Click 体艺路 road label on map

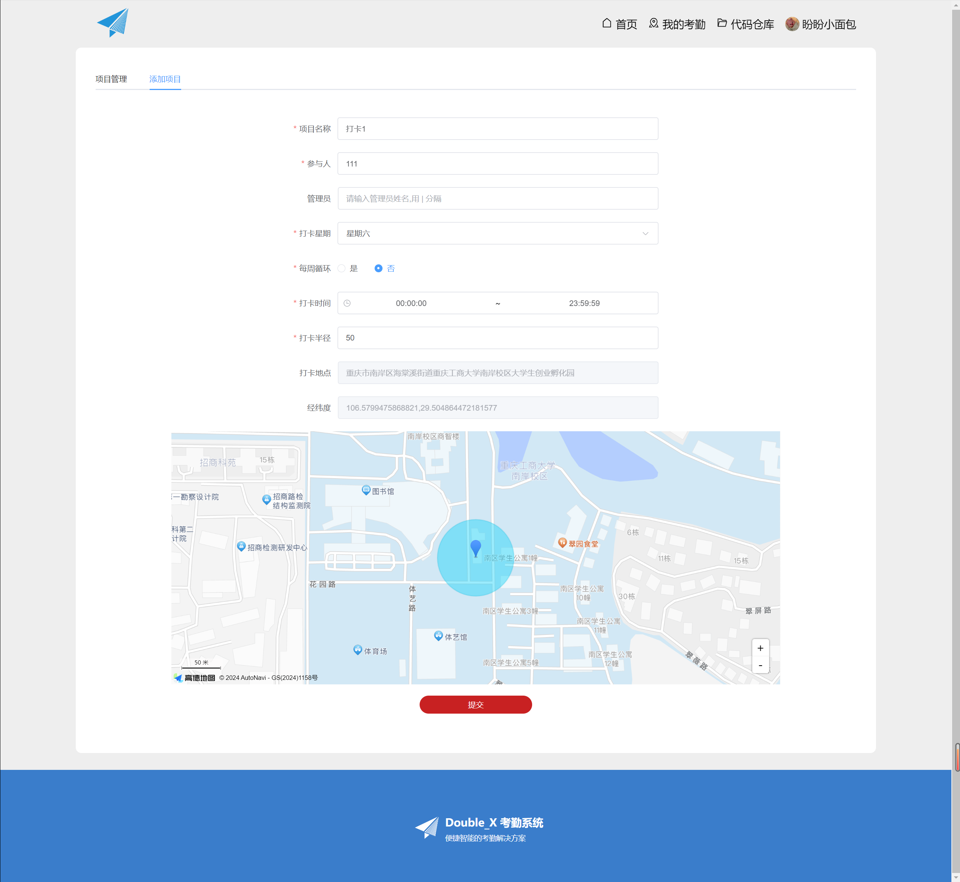[412, 598]
